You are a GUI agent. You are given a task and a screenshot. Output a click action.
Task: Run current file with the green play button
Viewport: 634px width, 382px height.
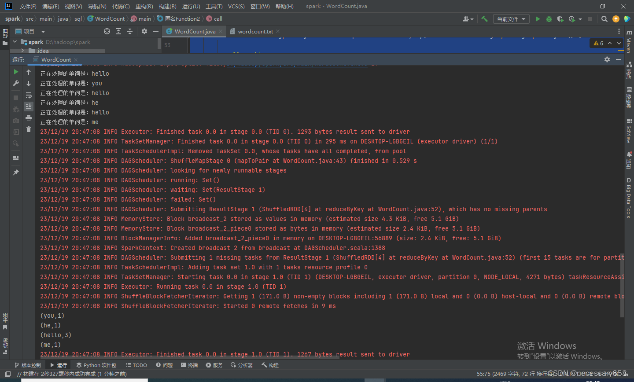pyautogui.click(x=538, y=19)
